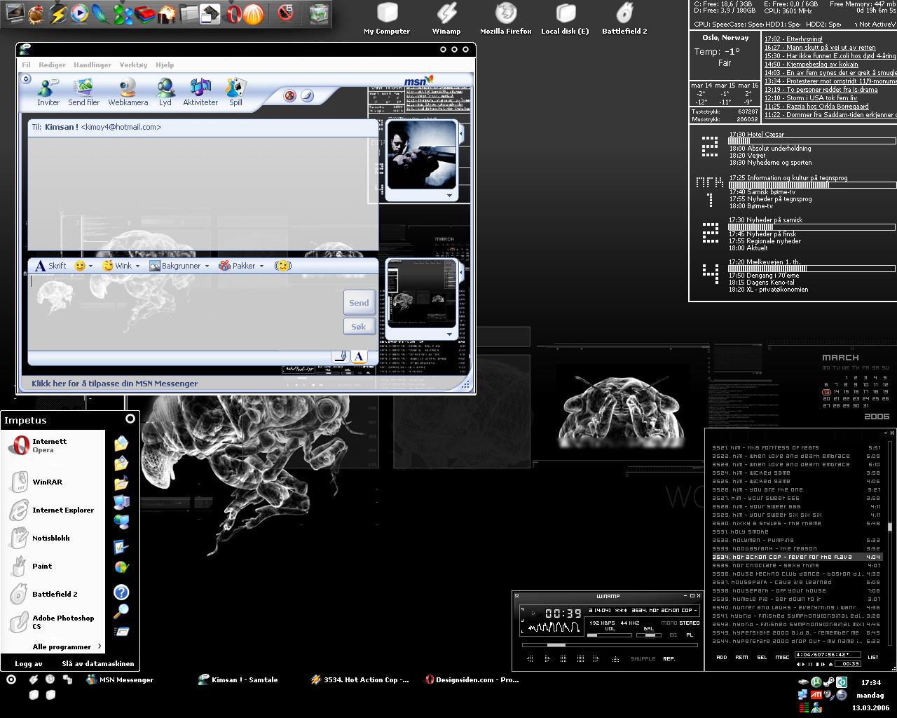897x718 pixels.
Task: Open the Hjelp menu
Action: 165,65
